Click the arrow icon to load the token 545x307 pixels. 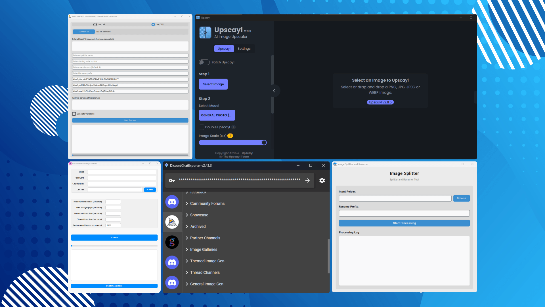click(x=308, y=181)
